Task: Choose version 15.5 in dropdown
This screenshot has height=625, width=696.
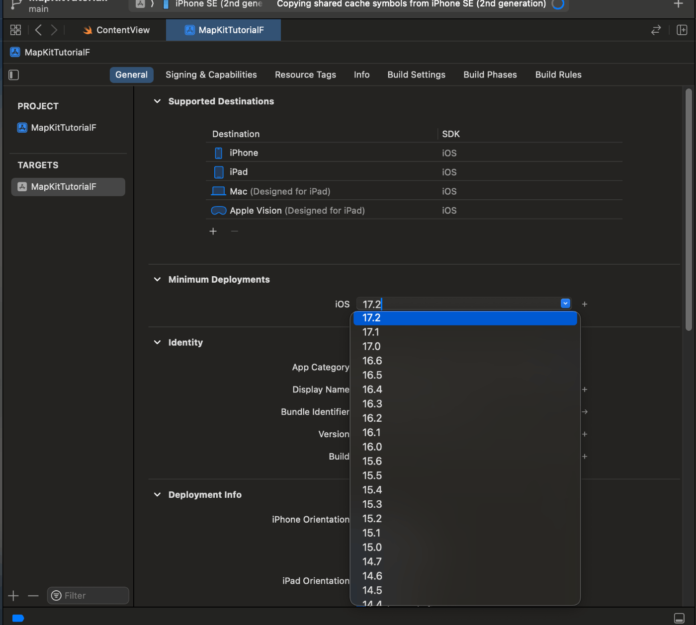Action: point(465,476)
